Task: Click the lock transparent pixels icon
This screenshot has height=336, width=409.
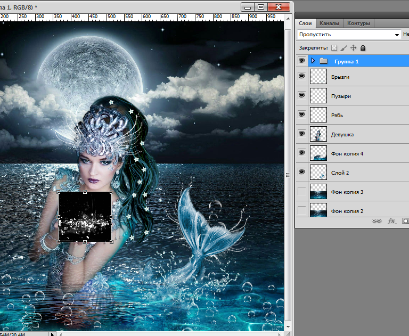Action: pyautogui.click(x=334, y=48)
